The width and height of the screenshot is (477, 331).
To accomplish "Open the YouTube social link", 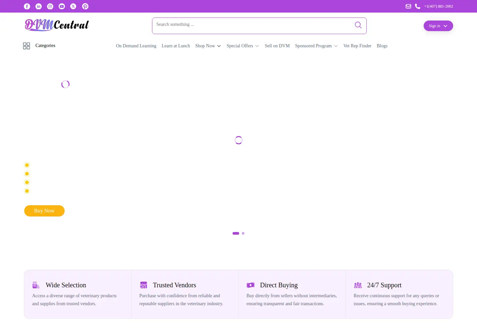I will pyautogui.click(x=62, y=6).
